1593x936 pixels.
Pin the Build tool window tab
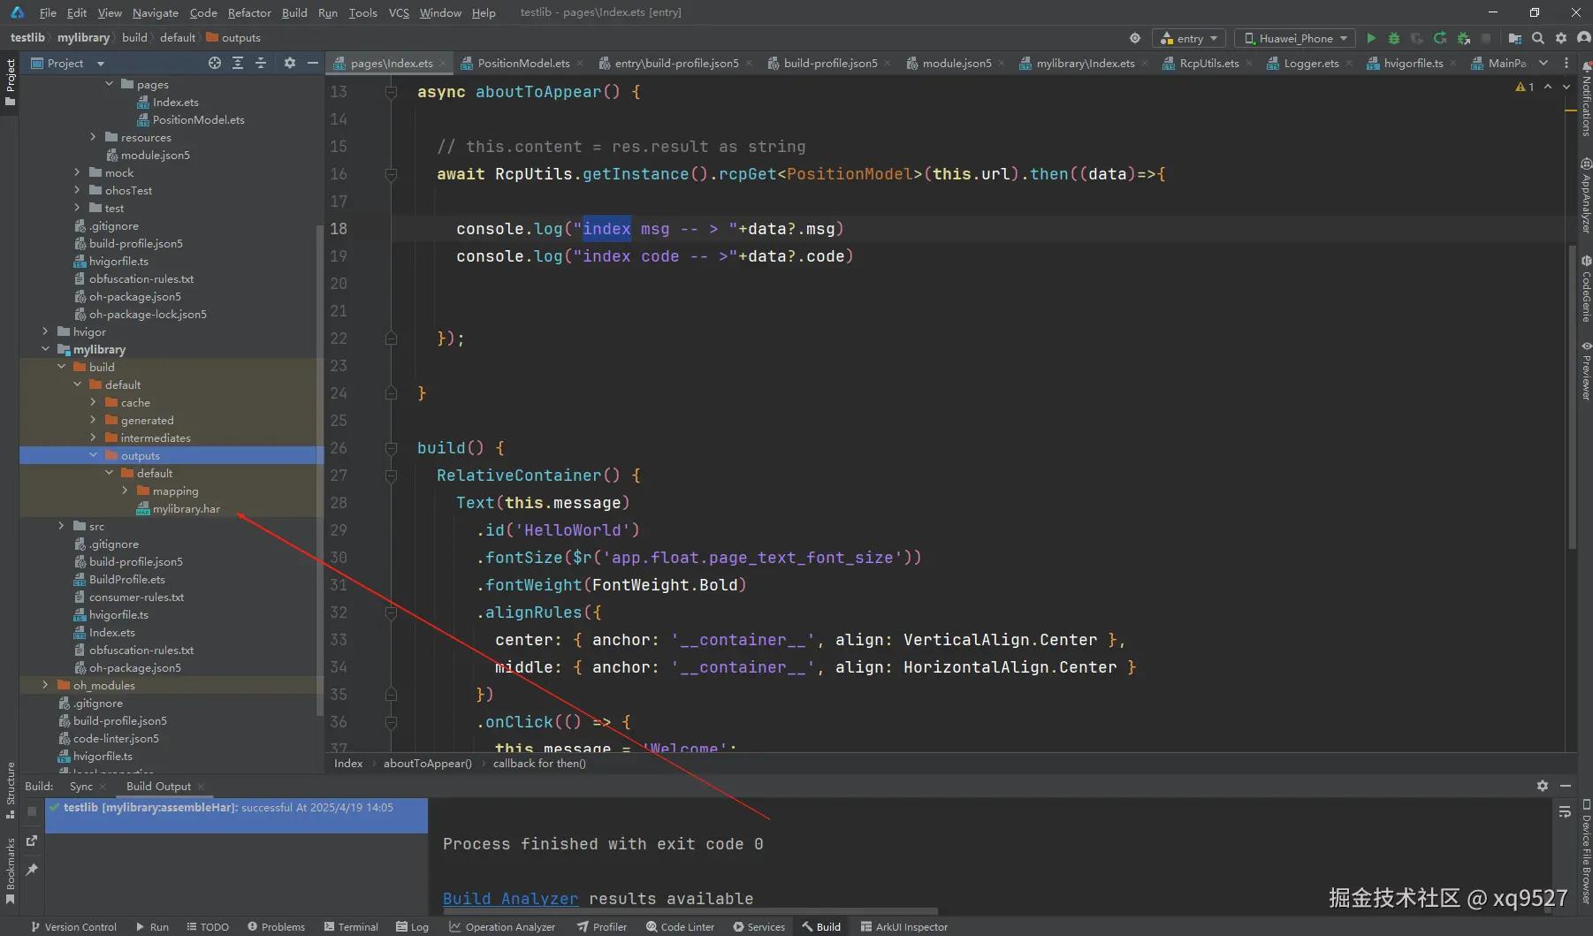pyautogui.click(x=32, y=870)
